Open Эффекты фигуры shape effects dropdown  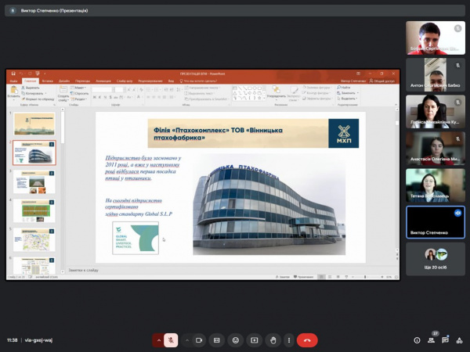coord(316,99)
